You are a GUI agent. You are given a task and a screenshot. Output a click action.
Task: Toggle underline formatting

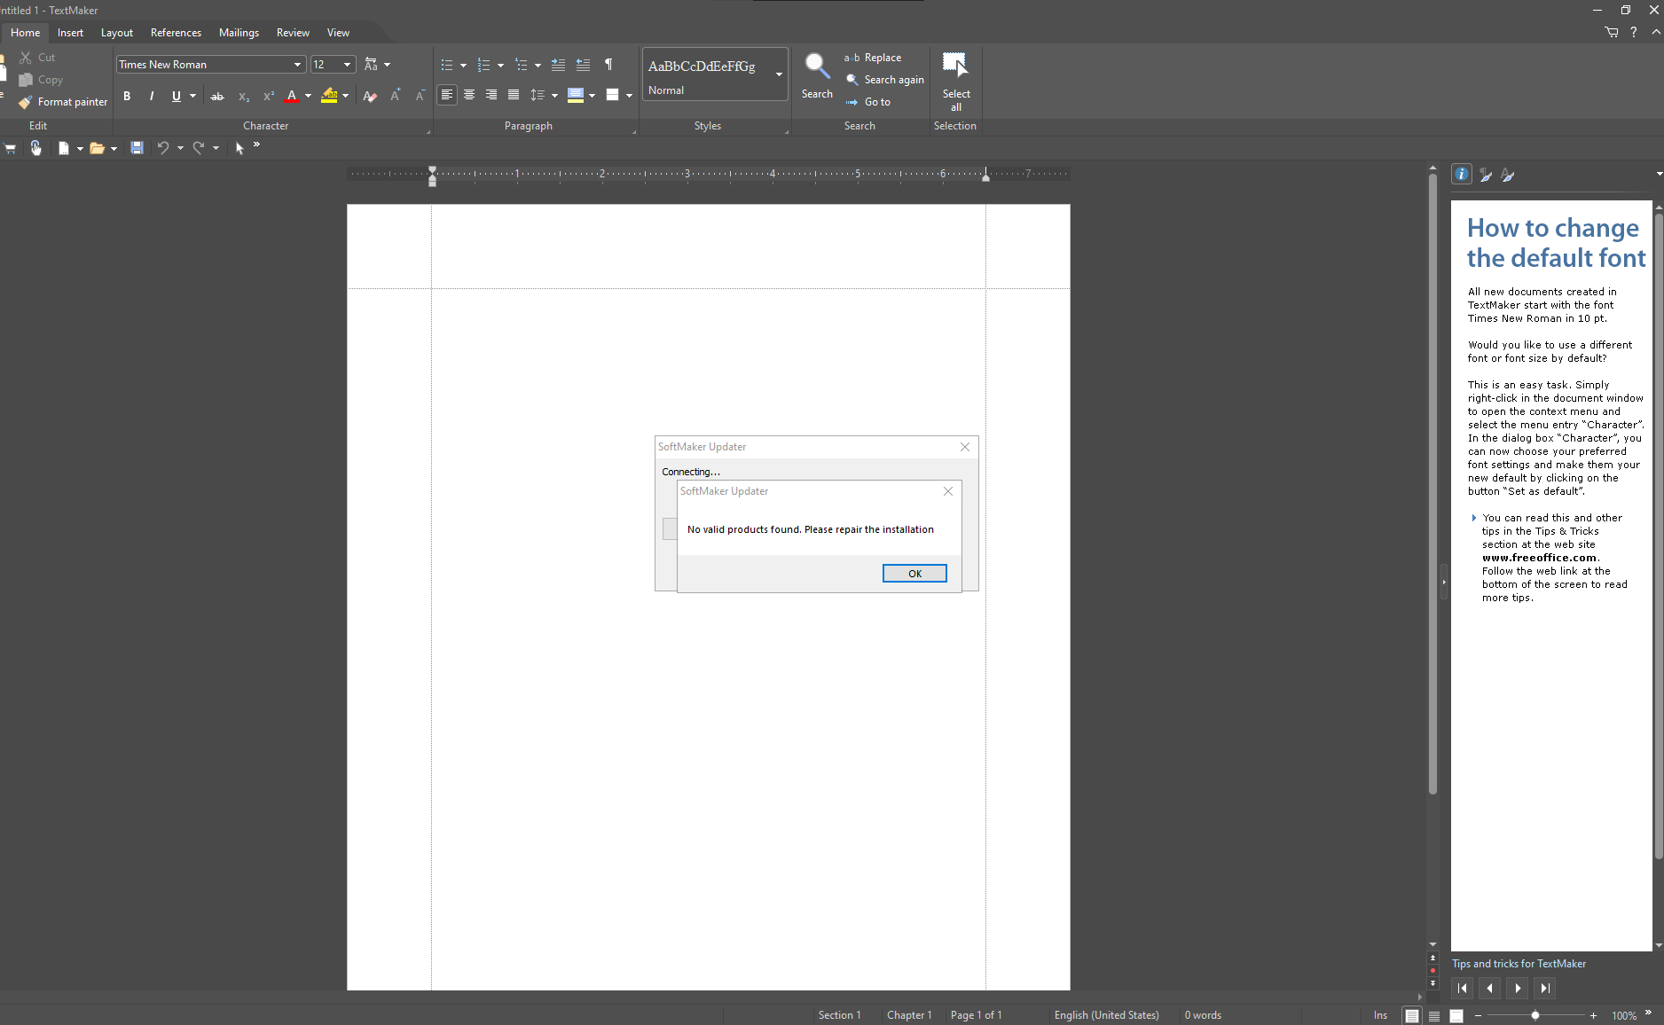[x=176, y=96]
